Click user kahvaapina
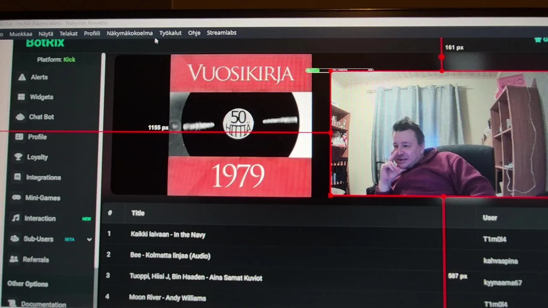Image resolution: width=548 pixels, height=308 pixels. coord(500,261)
